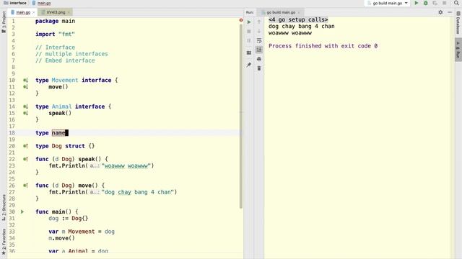Viewport: 462px width, 259px height.
Task: Click 'Movement' type name on line 10
Action: [x=65, y=80]
